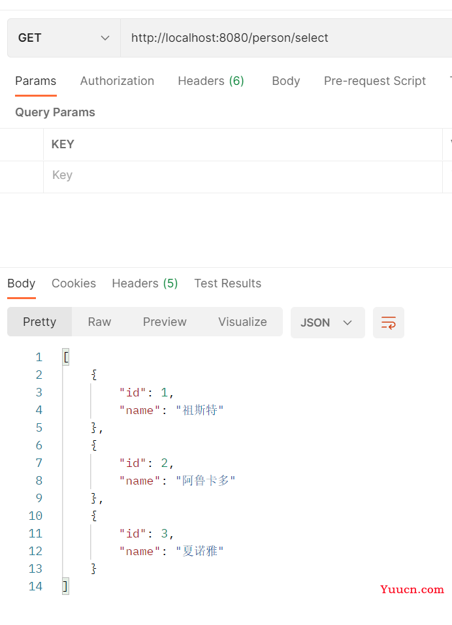Switch to the Params tab
This screenshot has height=625, width=452.
[x=35, y=81]
